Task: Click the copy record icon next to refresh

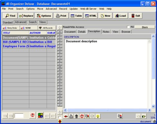Action: [x=87, y=116]
